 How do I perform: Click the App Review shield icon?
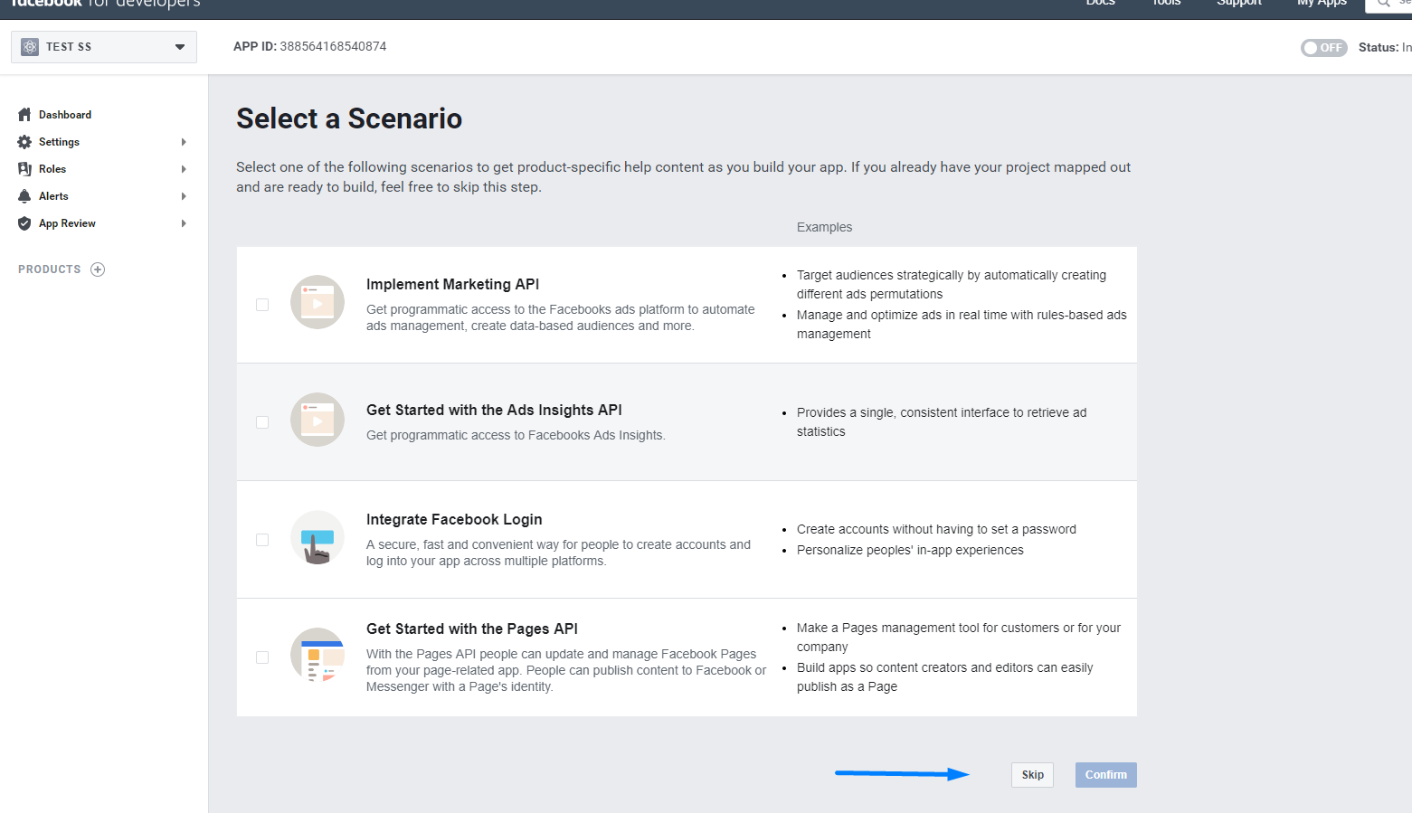click(x=24, y=223)
